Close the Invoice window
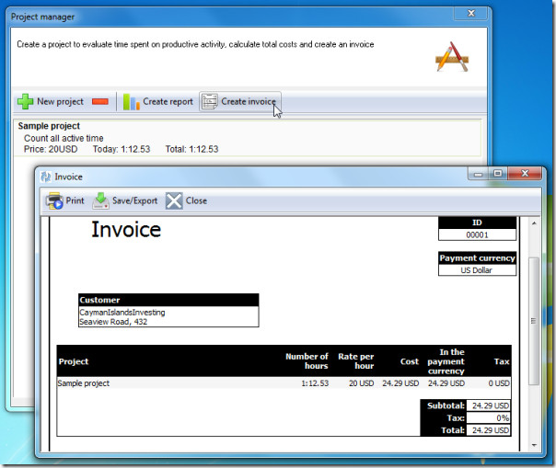 coord(525,173)
